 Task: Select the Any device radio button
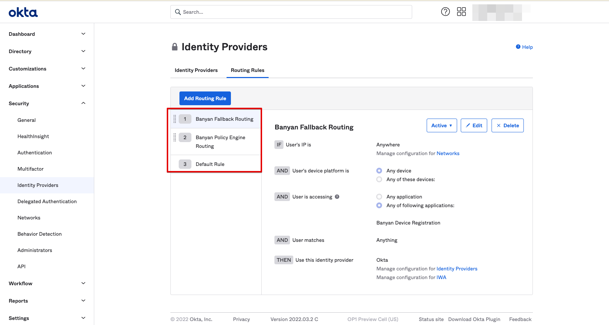(x=379, y=171)
